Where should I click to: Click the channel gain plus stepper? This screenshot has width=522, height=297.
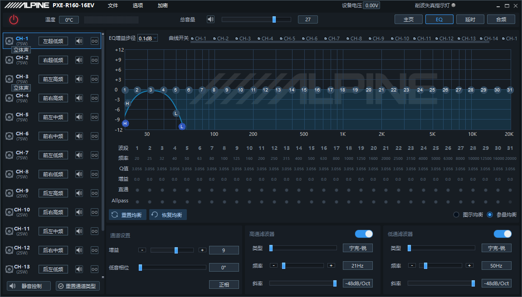[x=202, y=250]
